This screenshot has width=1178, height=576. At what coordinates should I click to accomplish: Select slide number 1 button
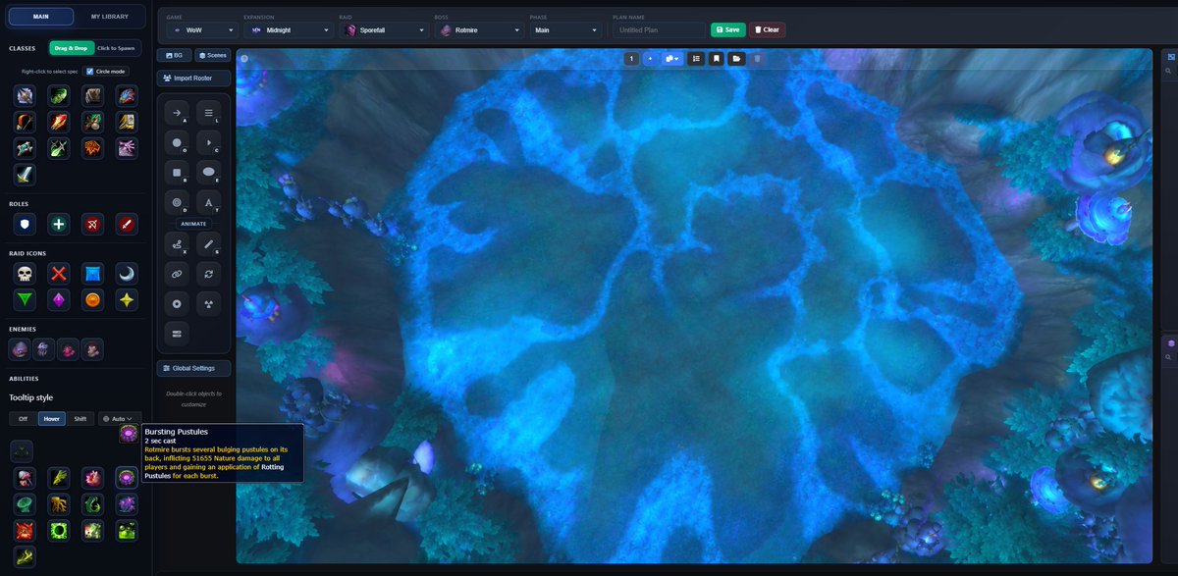(x=632, y=59)
